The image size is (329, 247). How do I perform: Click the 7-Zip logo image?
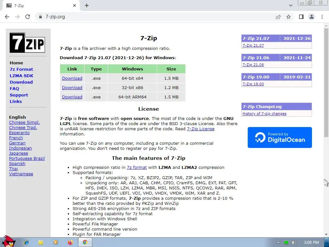tap(27, 43)
